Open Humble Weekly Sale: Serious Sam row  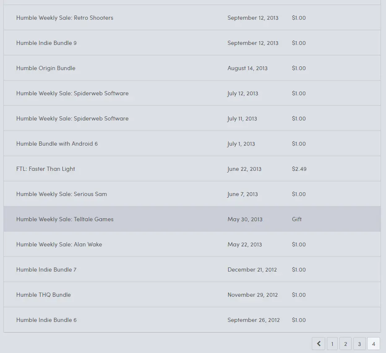(x=192, y=194)
